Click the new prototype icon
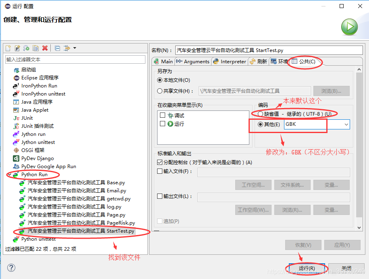Image resolution: width=369 pixels, height=279 pixels. tap(17, 48)
